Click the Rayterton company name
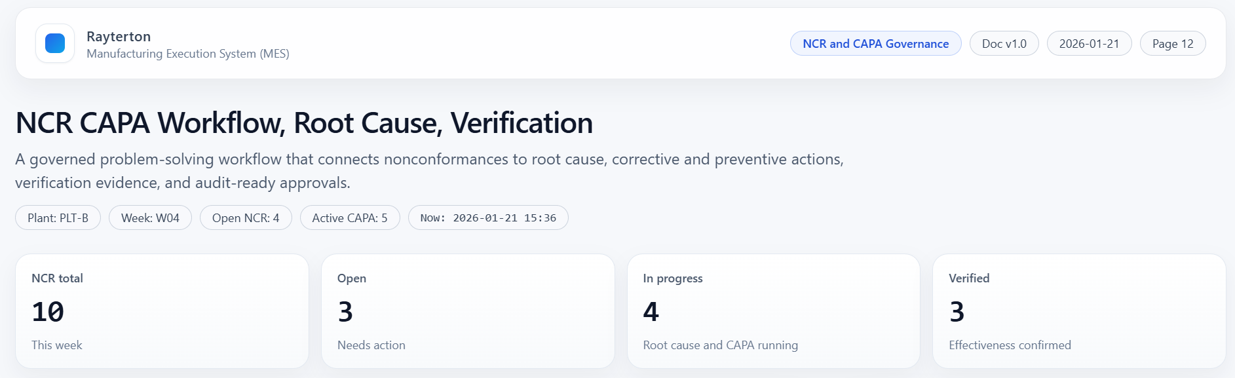1235x378 pixels. pyautogui.click(x=119, y=37)
